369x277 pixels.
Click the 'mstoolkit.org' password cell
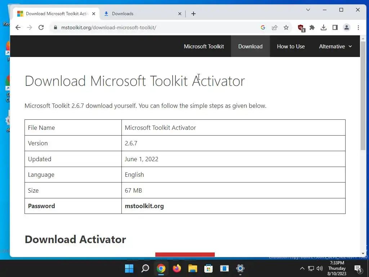tap(233, 206)
